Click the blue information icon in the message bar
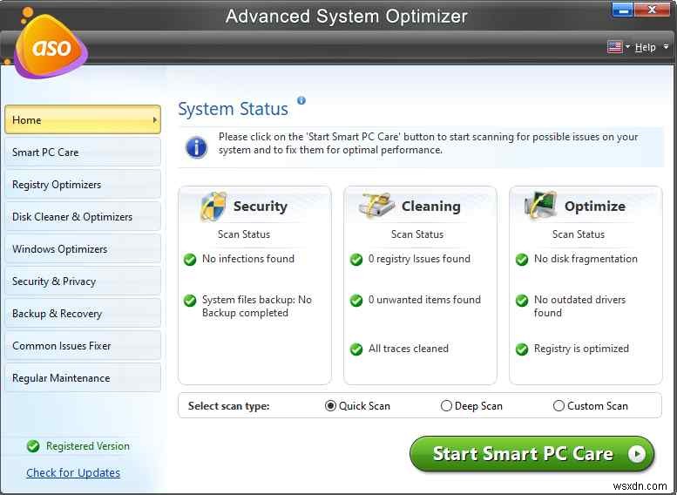Image resolution: width=677 pixels, height=495 pixels. click(x=196, y=147)
